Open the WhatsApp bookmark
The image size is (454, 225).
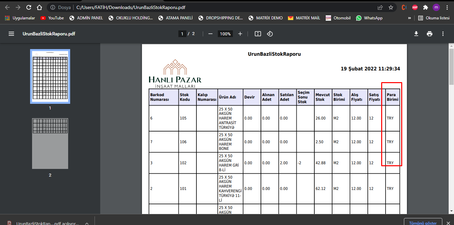point(369,18)
